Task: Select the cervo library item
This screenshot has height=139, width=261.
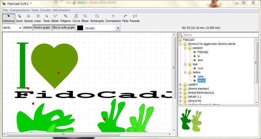Action: pyautogui.click(x=201, y=80)
